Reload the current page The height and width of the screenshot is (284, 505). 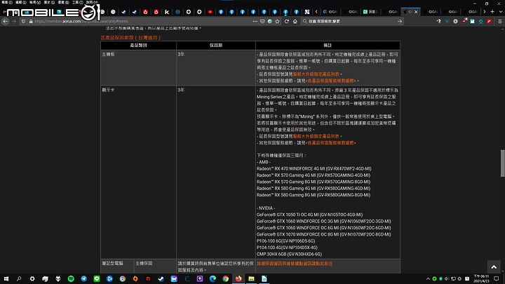287,21
